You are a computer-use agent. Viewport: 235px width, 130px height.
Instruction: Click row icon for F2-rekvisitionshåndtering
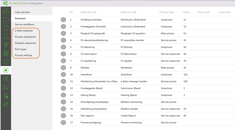63,40
